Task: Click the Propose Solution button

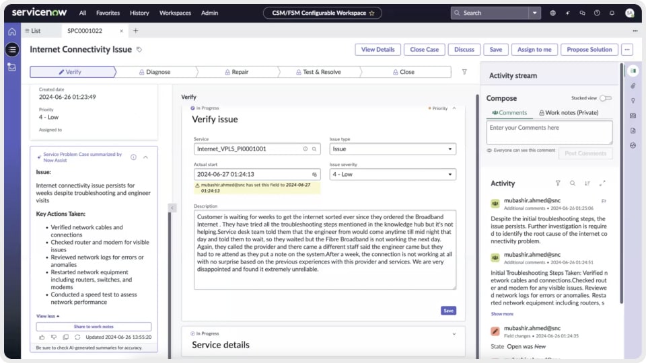Action: coord(589,49)
